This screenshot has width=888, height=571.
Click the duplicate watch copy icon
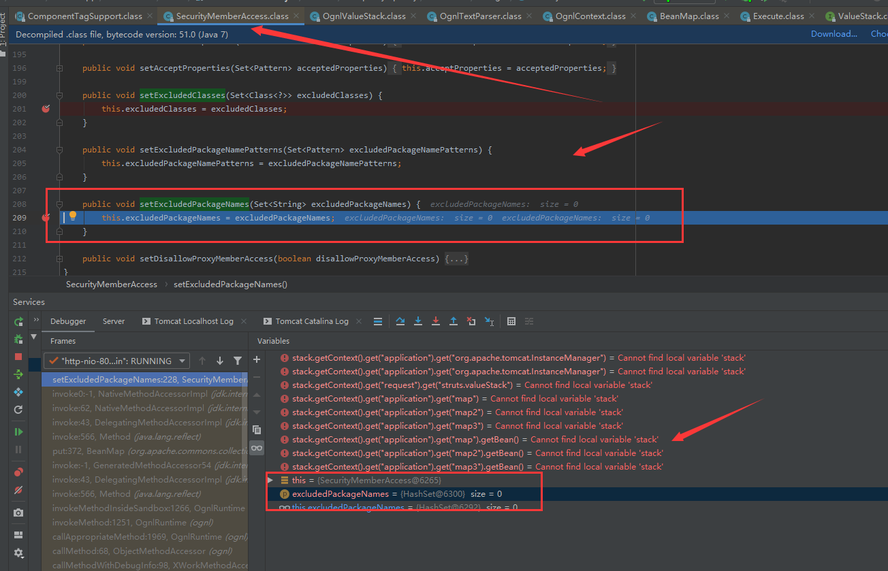click(257, 429)
